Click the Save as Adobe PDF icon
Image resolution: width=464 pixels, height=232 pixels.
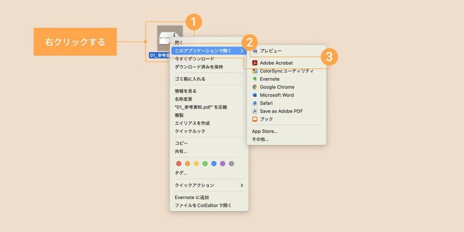(254, 111)
